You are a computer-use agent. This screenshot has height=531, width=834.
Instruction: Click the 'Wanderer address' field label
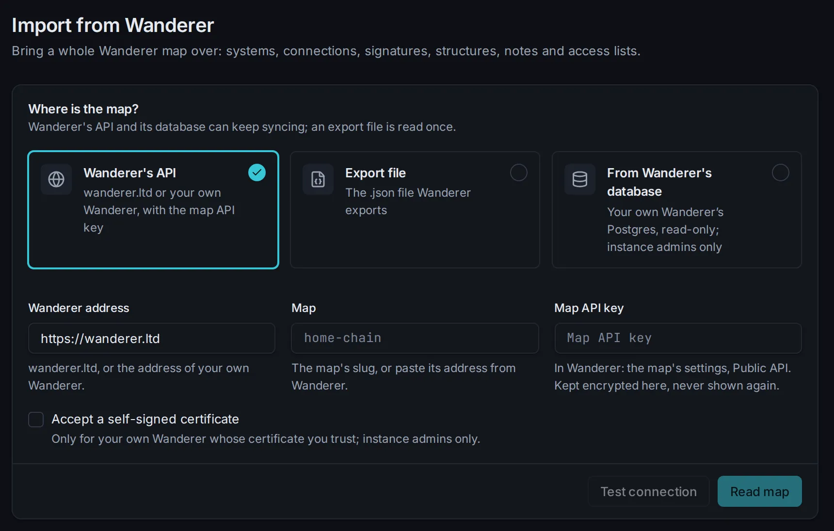pos(79,308)
